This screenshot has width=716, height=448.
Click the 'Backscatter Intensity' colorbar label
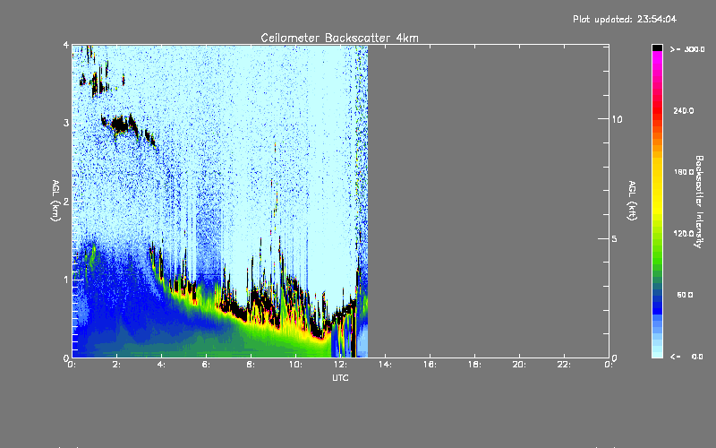[x=698, y=202]
